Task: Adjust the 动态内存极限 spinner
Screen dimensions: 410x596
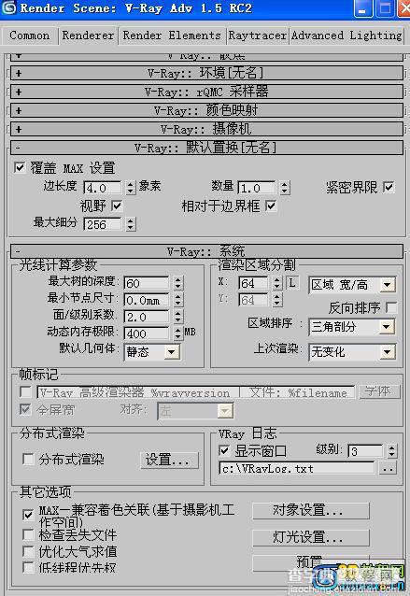Action: click(177, 333)
